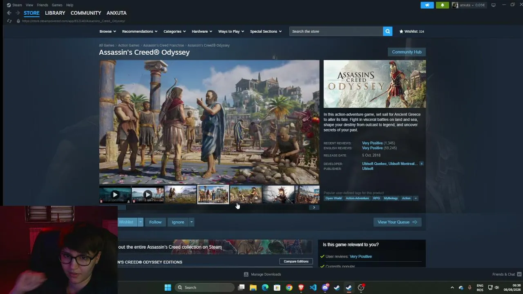Click the site lock icon beside the URL
Screen dimensions: 523x294
[x=18, y=21]
